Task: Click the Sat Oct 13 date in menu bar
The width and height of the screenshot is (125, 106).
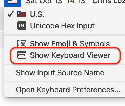Action: pyautogui.click(x=44, y=2)
